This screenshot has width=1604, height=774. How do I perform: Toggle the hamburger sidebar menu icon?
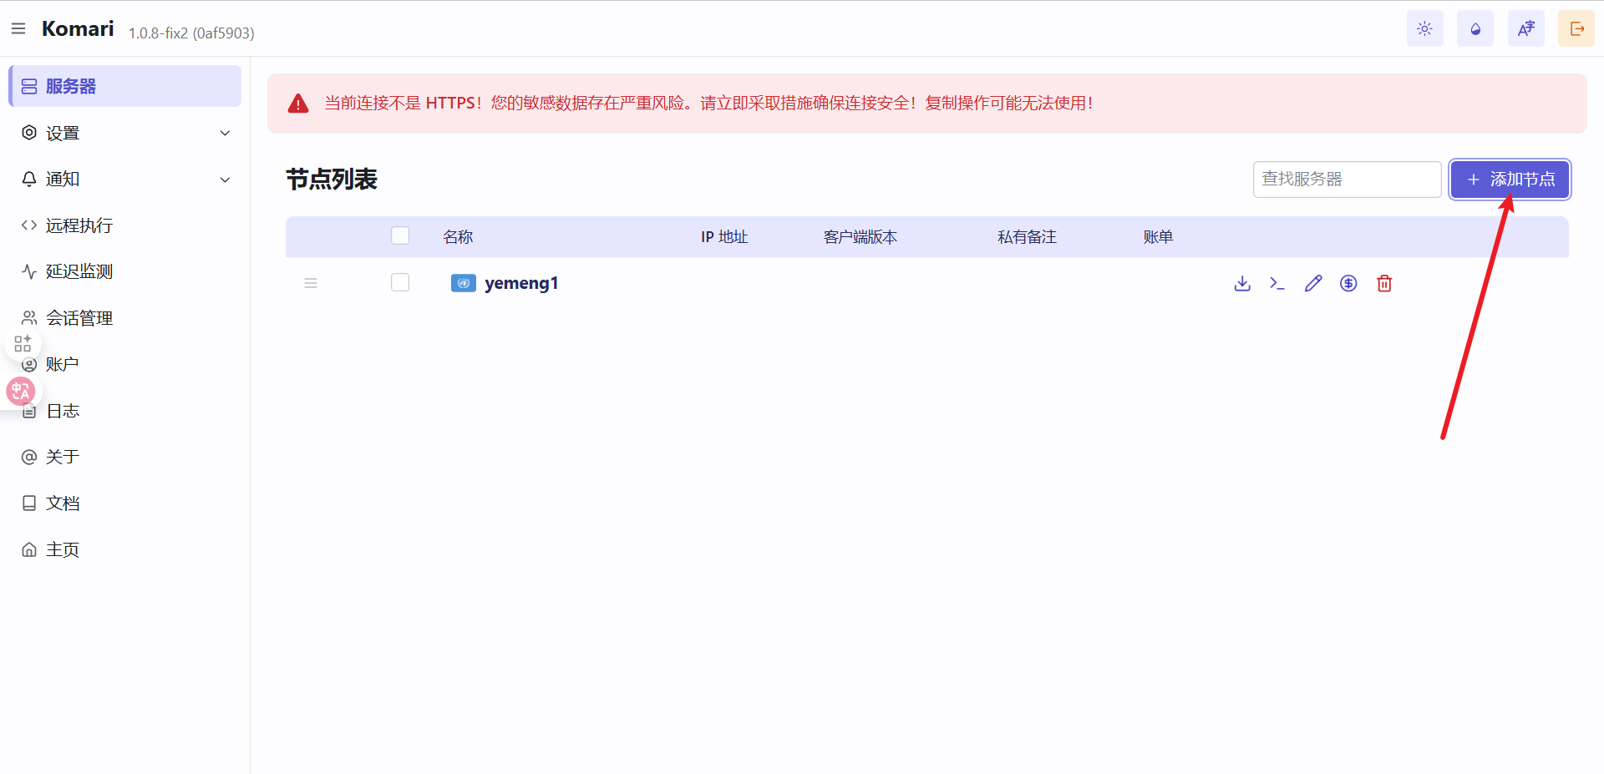pos(18,29)
